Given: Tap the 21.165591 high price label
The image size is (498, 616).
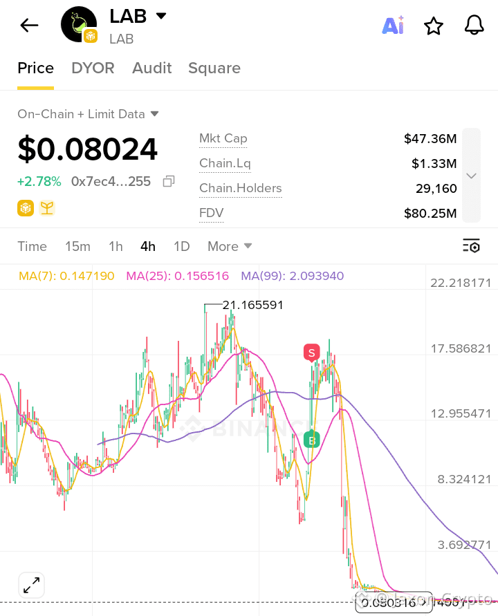Looking at the screenshot, I should [252, 305].
